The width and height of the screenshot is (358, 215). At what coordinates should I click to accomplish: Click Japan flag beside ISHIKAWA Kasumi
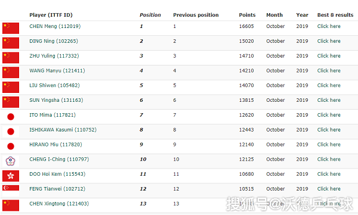11,132
